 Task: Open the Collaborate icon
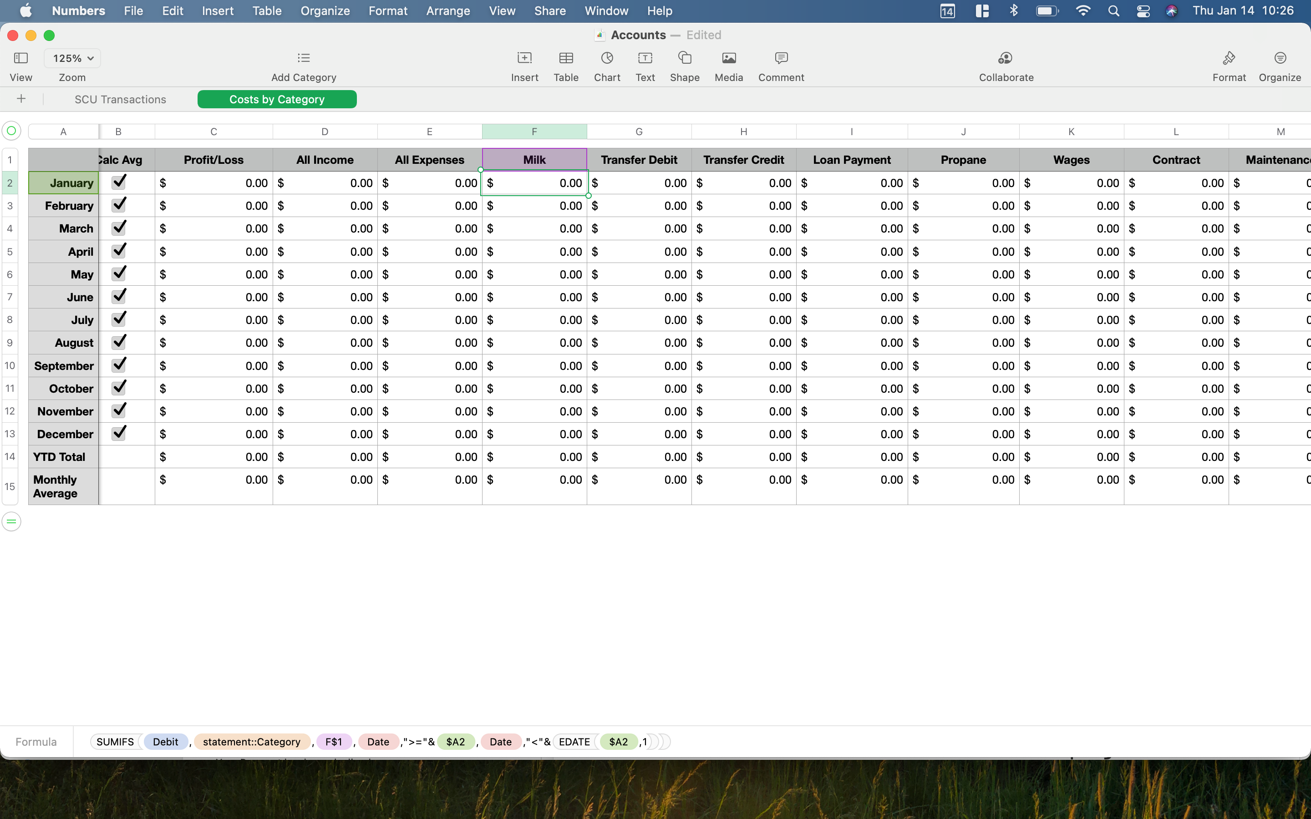pyautogui.click(x=1006, y=59)
